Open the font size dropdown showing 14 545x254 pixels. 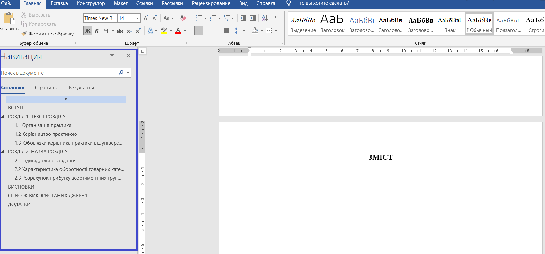[x=138, y=18]
